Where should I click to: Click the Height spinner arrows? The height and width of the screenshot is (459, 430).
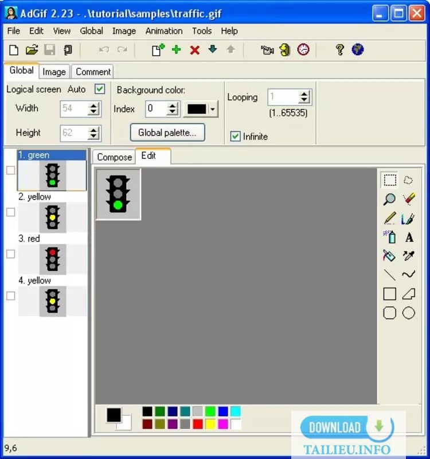[93, 133]
